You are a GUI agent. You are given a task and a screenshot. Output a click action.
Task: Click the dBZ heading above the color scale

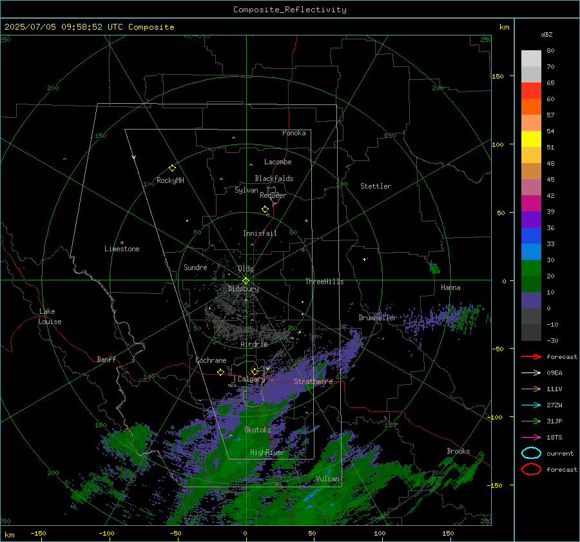(546, 34)
